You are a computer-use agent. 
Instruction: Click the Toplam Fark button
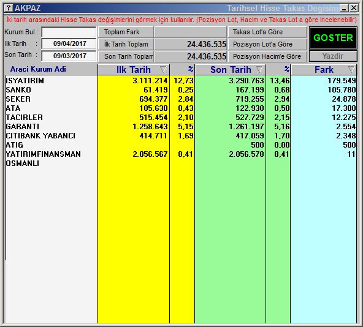[126, 32]
